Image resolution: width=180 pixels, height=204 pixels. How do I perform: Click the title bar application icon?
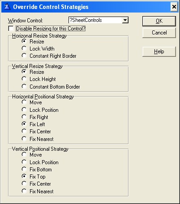(7, 7)
